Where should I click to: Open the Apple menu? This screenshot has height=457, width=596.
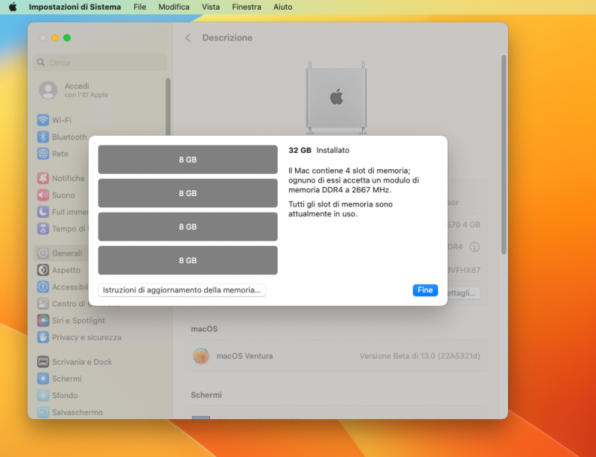point(13,7)
